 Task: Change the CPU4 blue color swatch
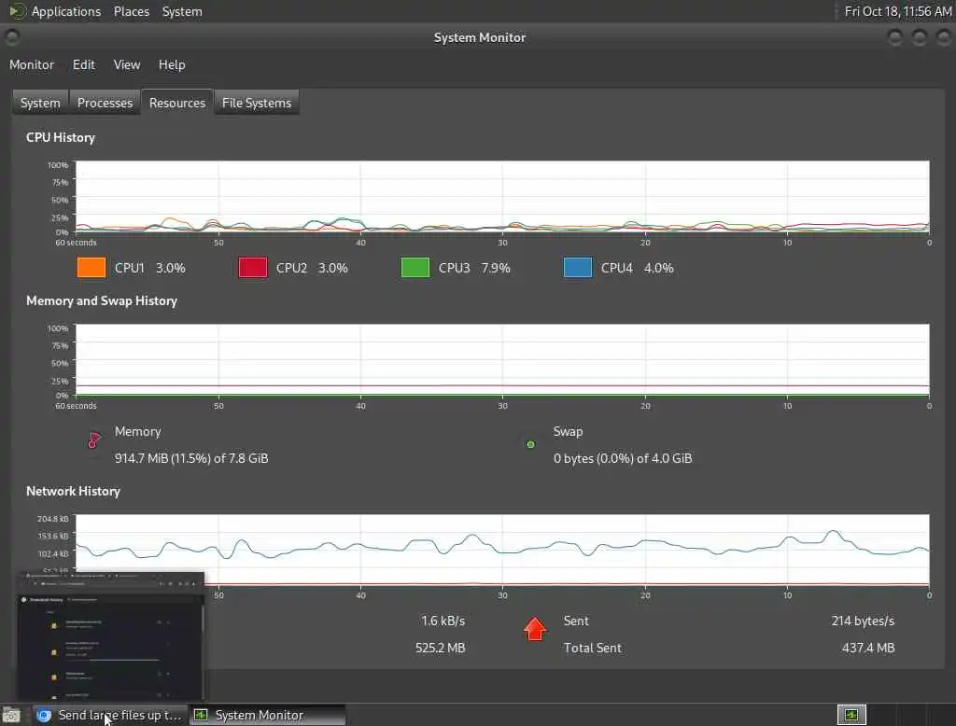coord(578,268)
